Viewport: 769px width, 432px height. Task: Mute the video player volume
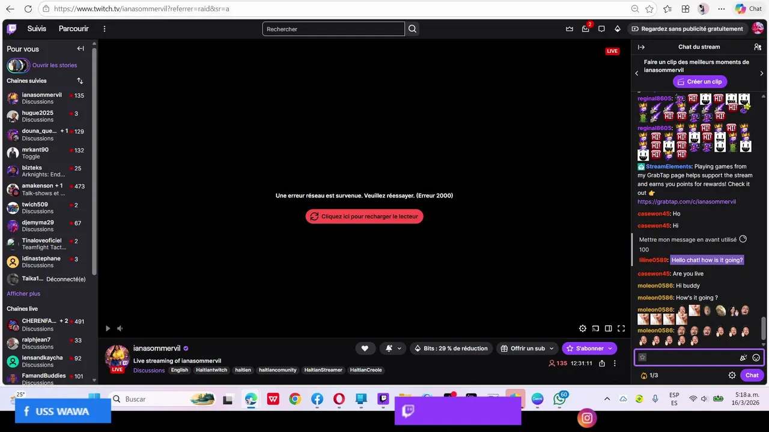pyautogui.click(x=120, y=328)
